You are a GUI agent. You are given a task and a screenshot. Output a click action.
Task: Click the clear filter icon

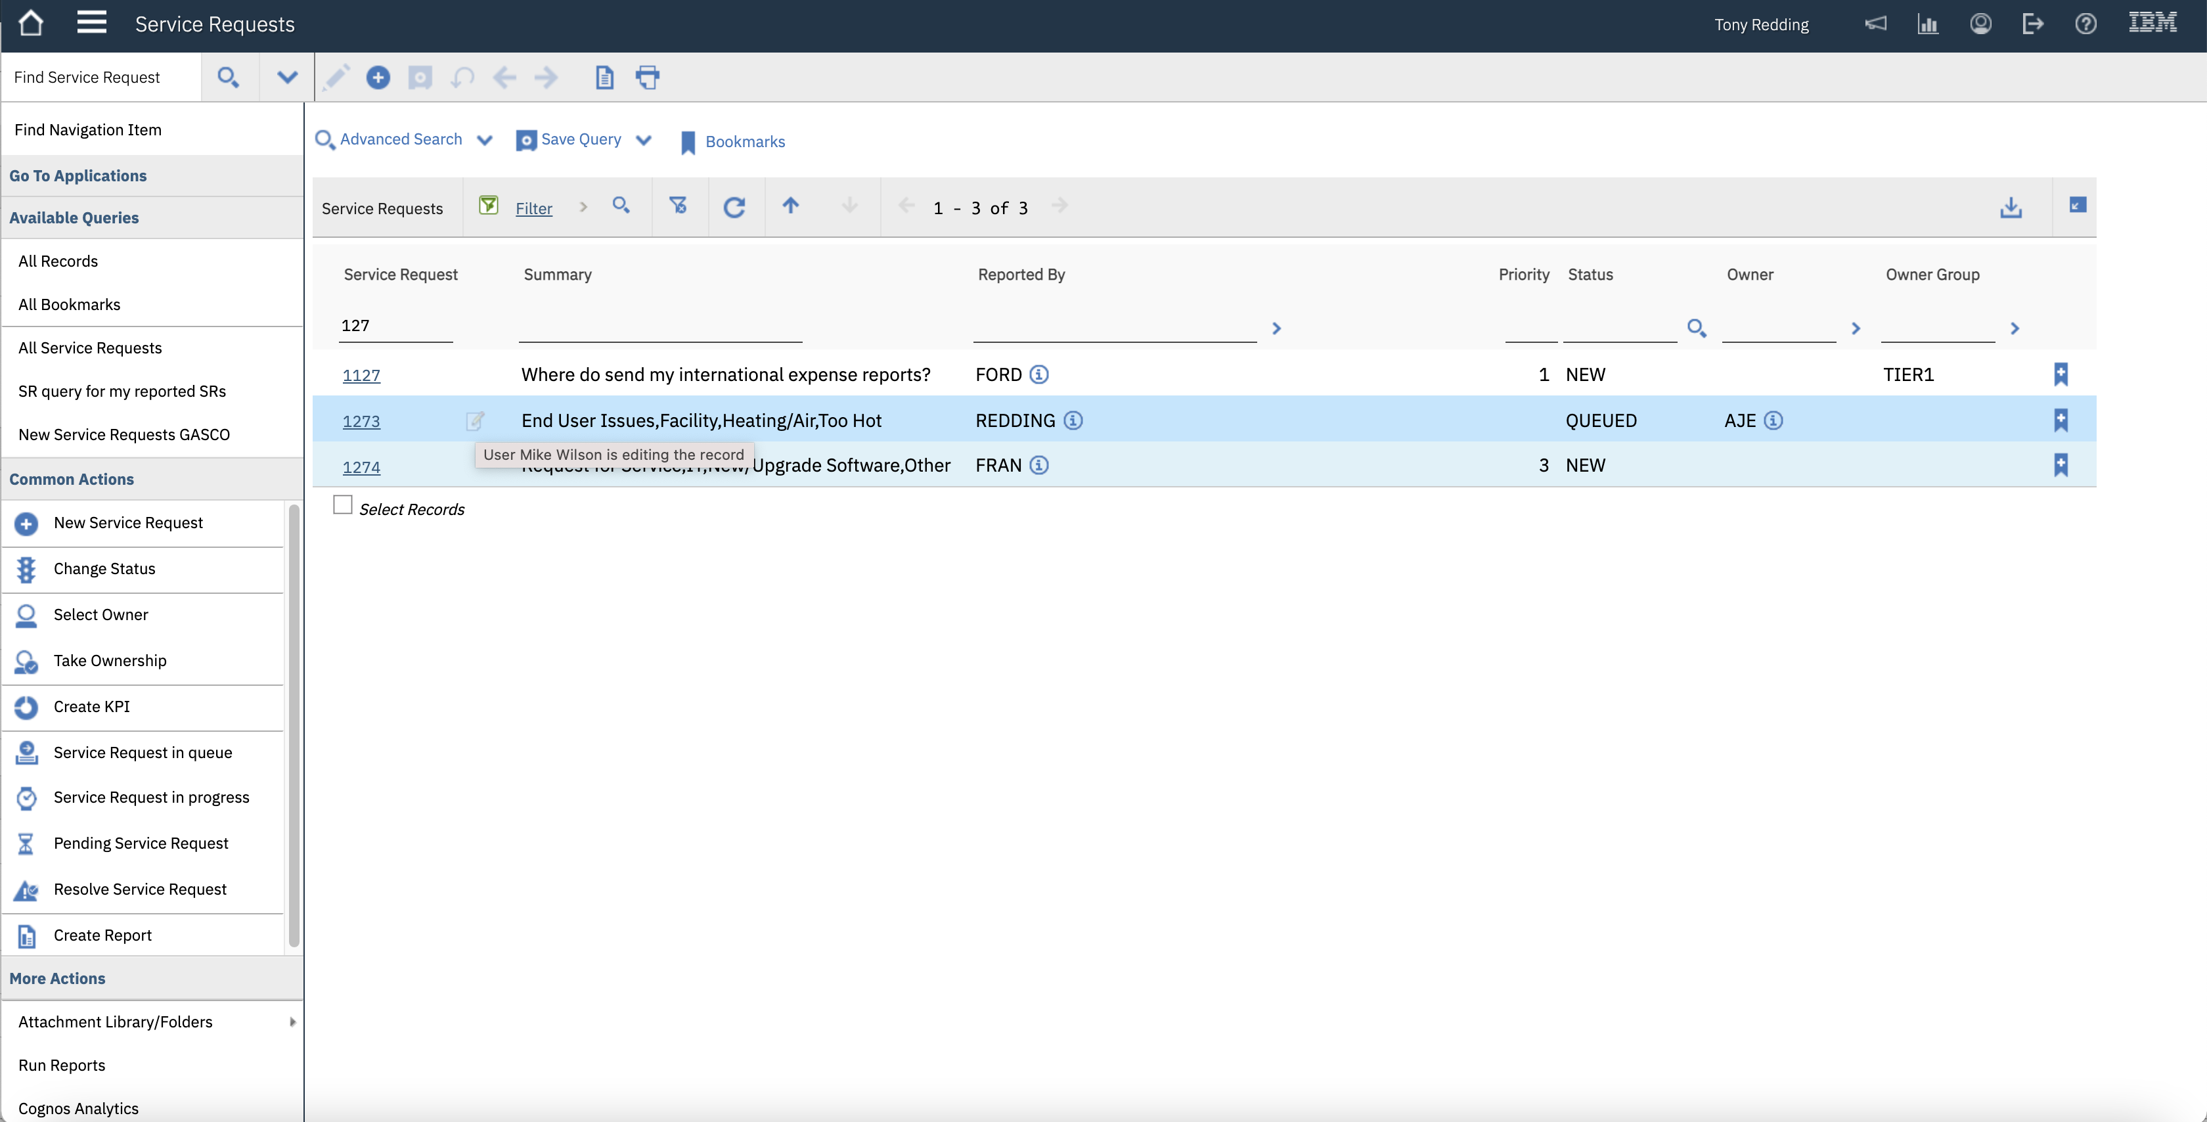[678, 206]
